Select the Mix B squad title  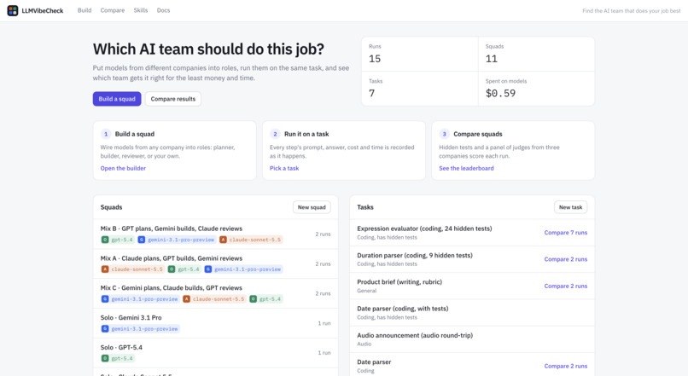click(171, 228)
